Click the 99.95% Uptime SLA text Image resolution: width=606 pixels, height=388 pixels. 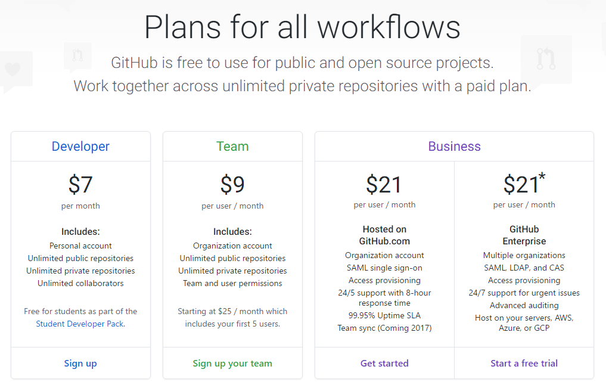(x=384, y=315)
